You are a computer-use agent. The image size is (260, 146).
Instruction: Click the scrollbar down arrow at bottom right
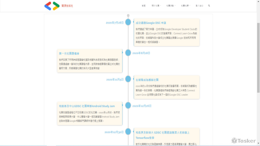pos(258,143)
